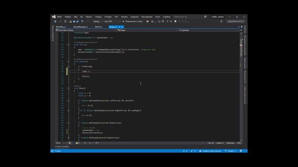Open the Расширения menu
Viewport: 298px width, 167px height.
[147, 17]
